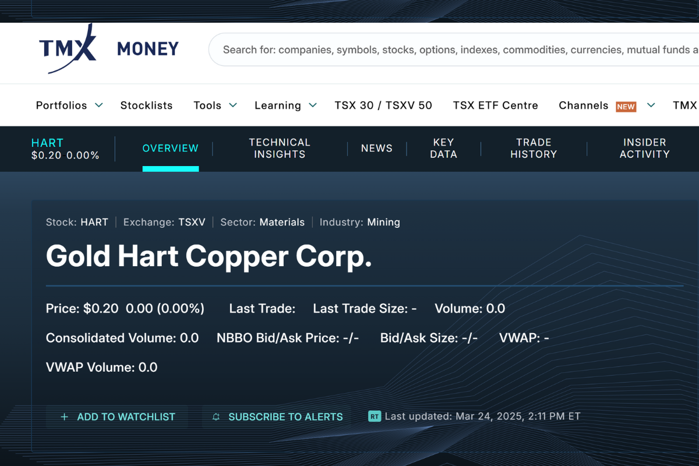Click the plus icon beside Add to Watchlist
Viewport: 699px width, 466px height.
65,417
